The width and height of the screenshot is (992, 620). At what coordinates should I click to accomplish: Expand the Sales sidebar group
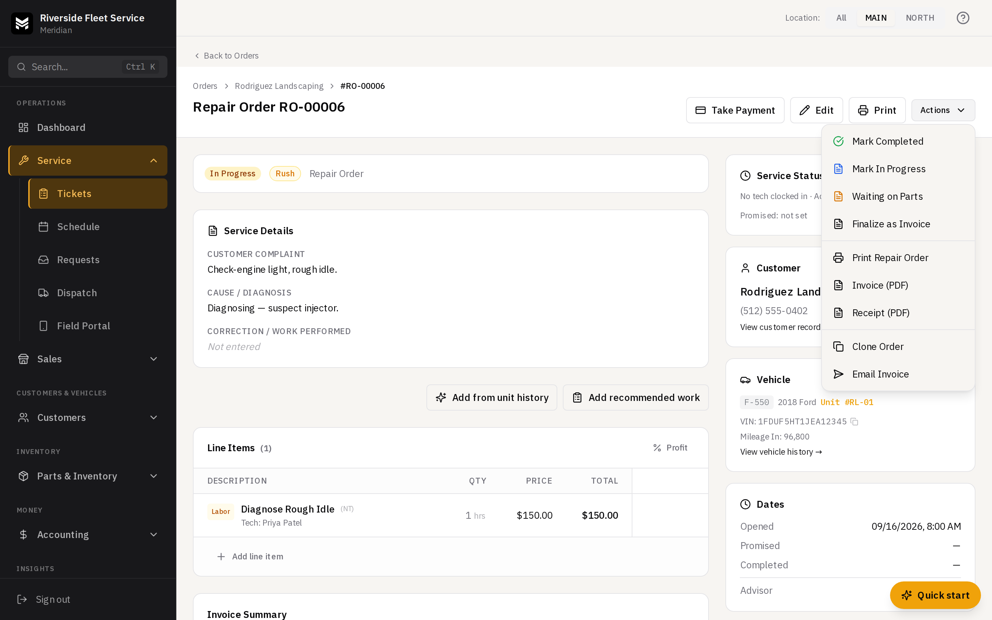click(88, 359)
